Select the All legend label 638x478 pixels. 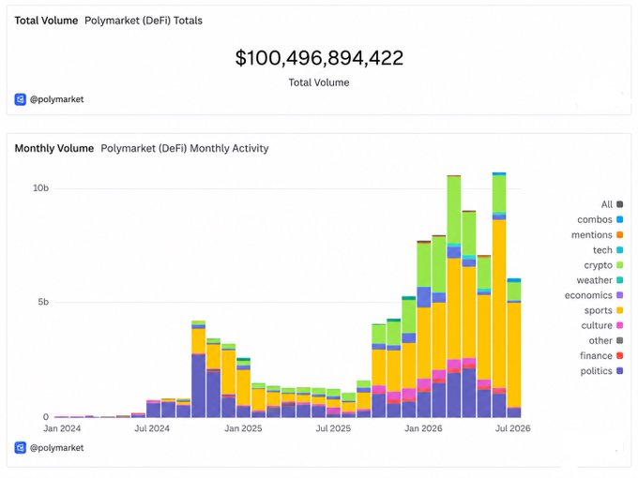tap(607, 204)
